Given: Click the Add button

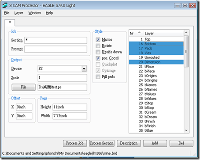Looking at the screenshot, I should [x=155, y=143].
